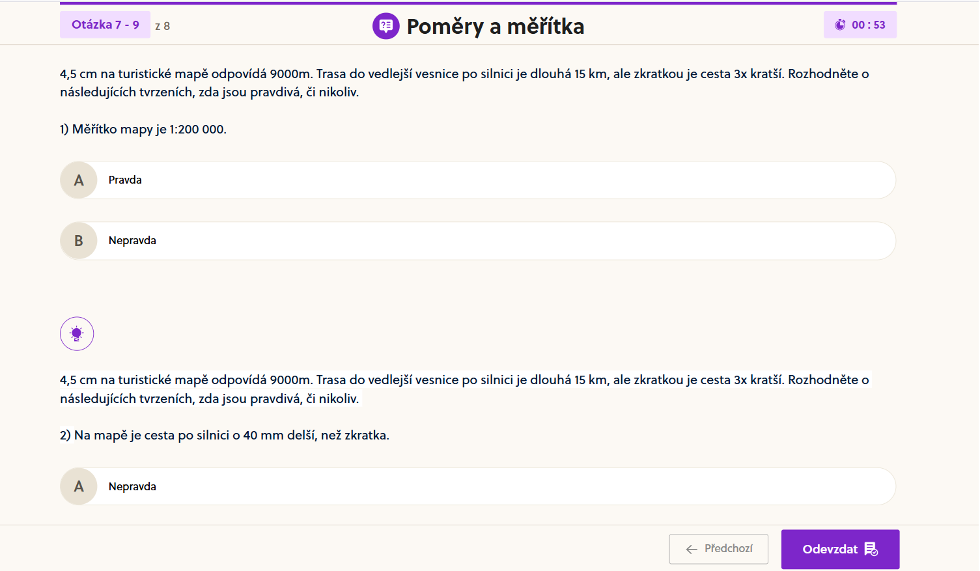Image resolution: width=980 pixels, height=571 pixels.
Task: Click the Poměry a měřítka heading
Action: pyautogui.click(x=496, y=26)
